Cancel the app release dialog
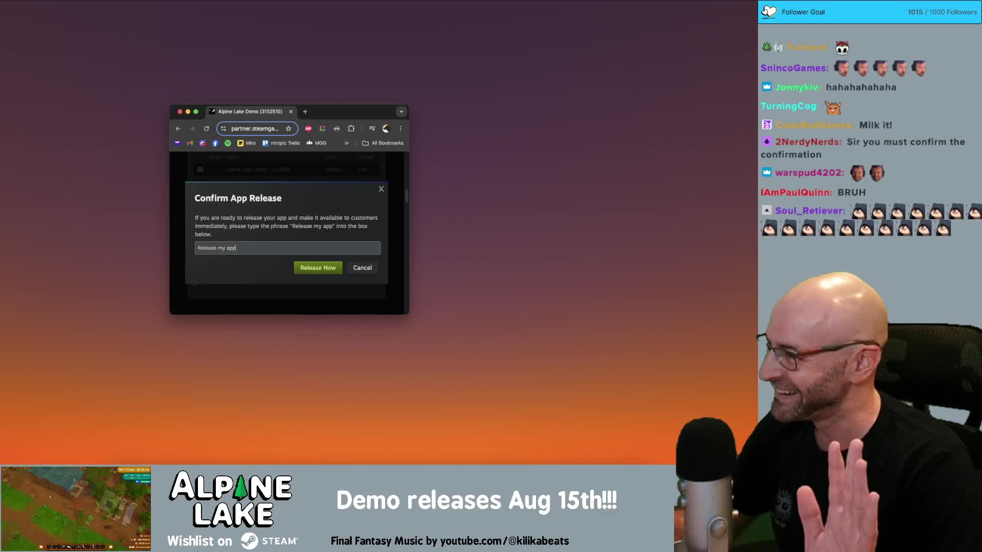The width and height of the screenshot is (982, 552). point(363,268)
